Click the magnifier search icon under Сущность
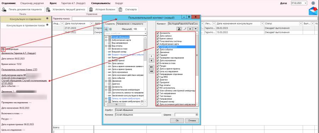This screenshot has width=319, height=133. click(x=106, y=29)
